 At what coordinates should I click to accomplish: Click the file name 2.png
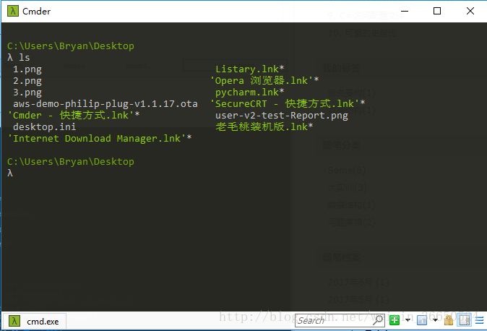[27, 81]
